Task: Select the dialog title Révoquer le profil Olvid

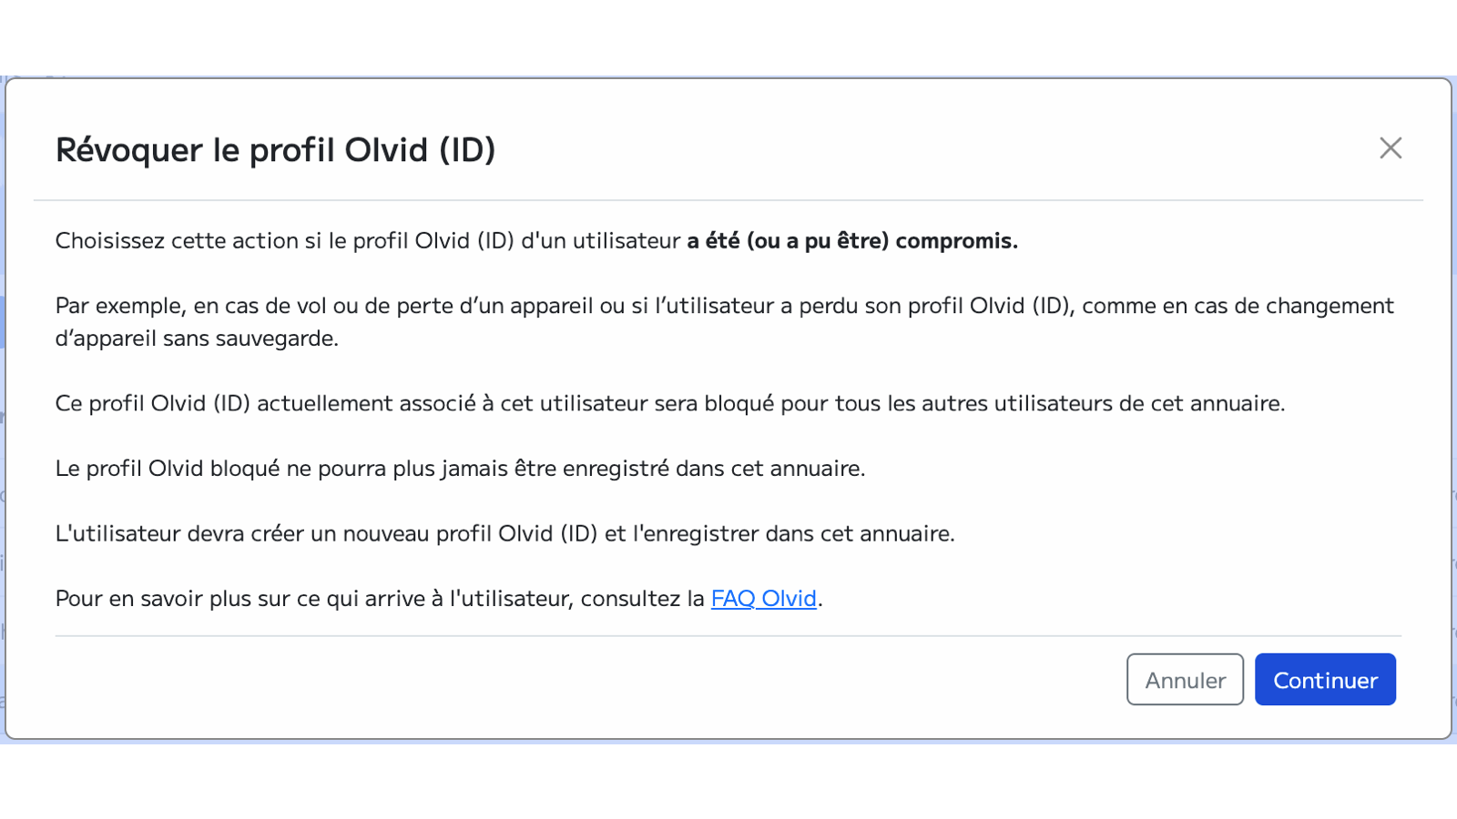Action: [276, 150]
